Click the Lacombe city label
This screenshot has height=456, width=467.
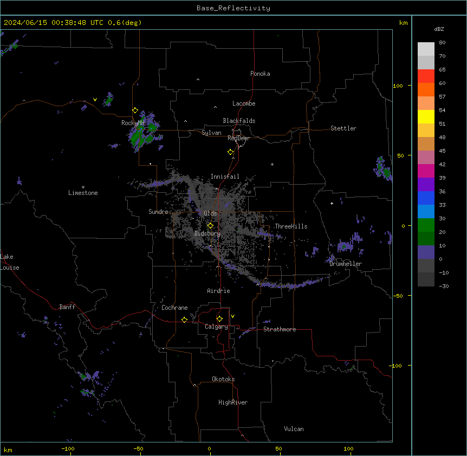point(244,103)
